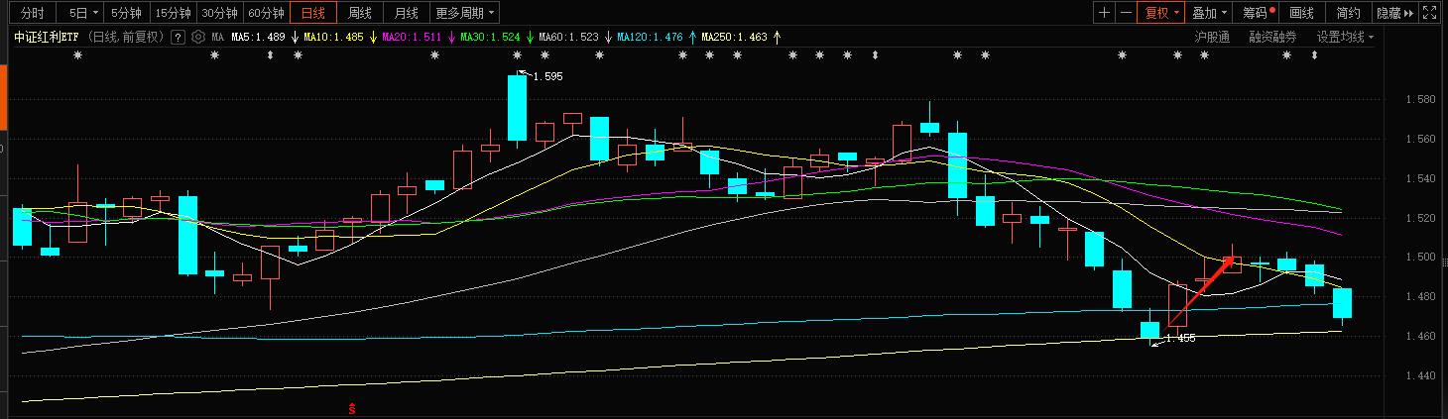
Task: Open the moving average settings gear
Action: click(198, 38)
